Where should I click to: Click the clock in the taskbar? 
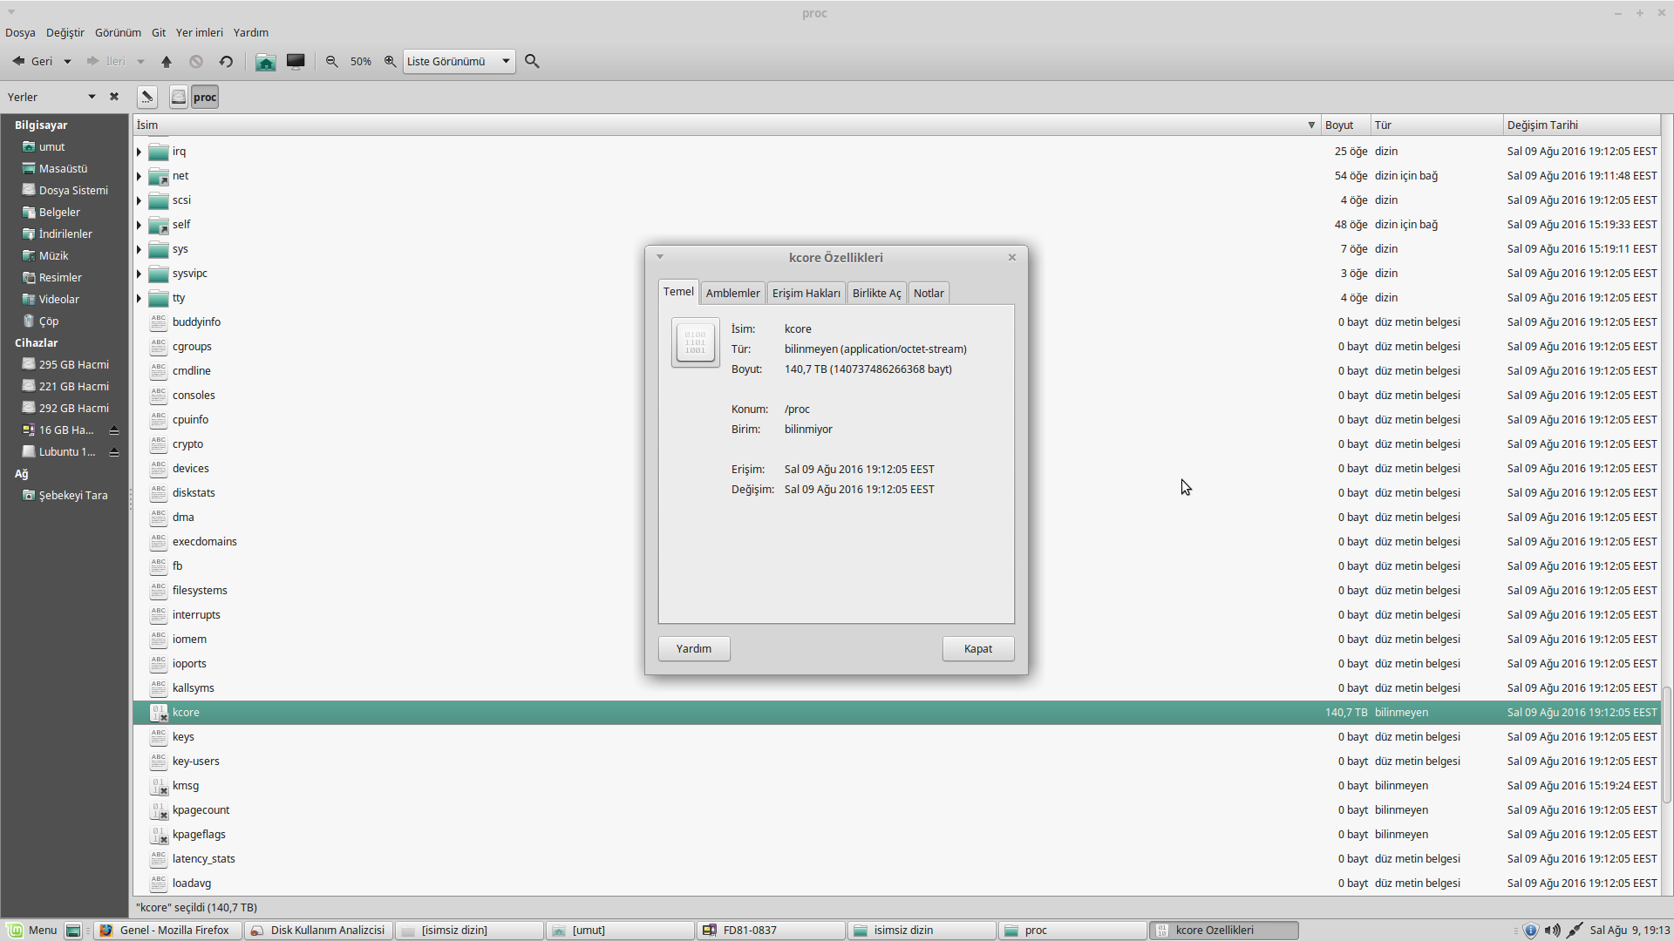point(1630,931)
